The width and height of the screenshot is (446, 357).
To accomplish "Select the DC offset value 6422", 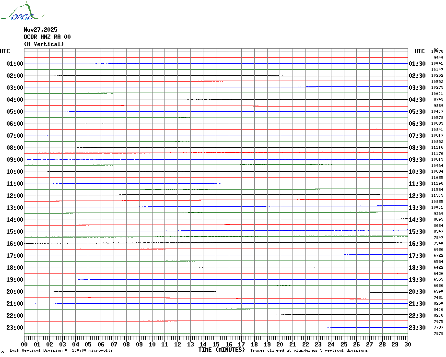I will coord(438,267).
